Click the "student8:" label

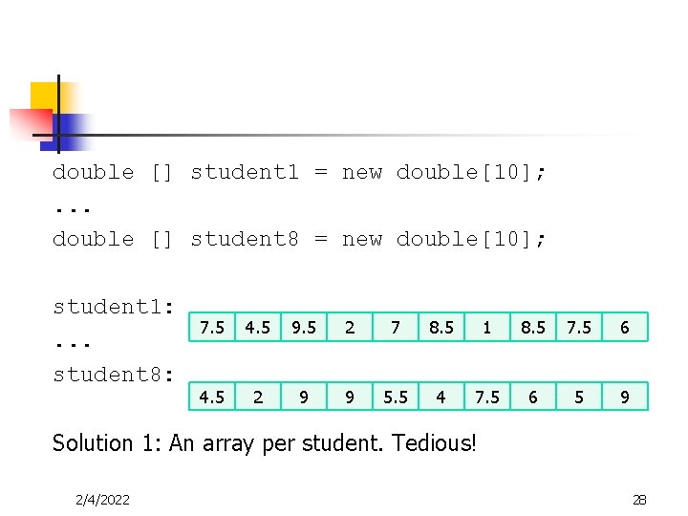tap(114, 375)
